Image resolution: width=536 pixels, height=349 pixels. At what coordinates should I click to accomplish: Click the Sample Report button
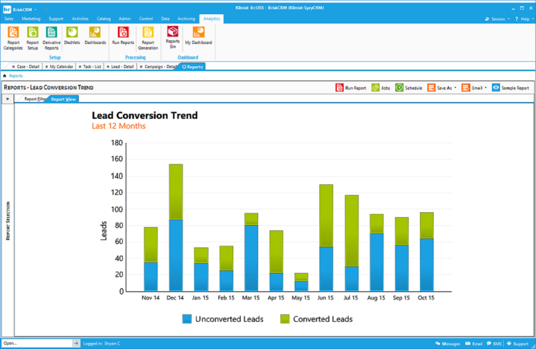511,88
